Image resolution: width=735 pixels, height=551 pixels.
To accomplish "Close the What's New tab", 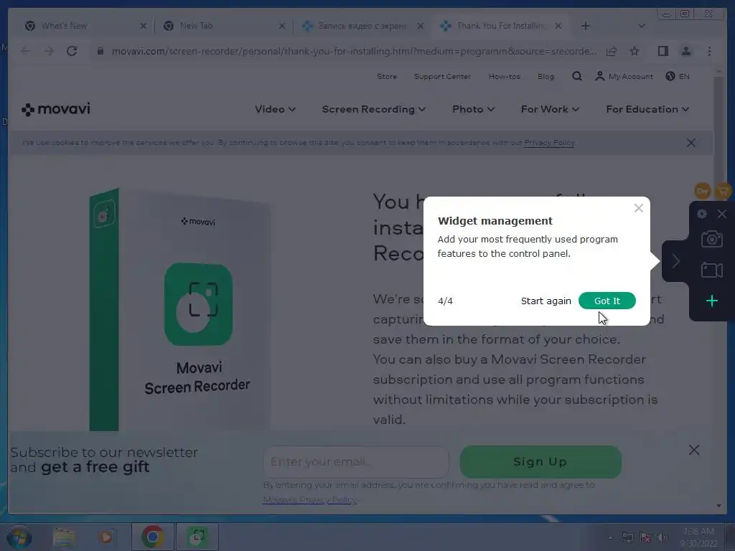I will click(x=144, y=27).
